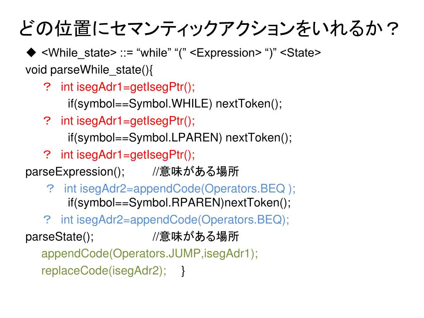The height and width of the screenshot is (318, 424).
Task: Click 'if(symbol==Symbol.RPAREN)nextToken();'
Action: click(x=179, y=202)
